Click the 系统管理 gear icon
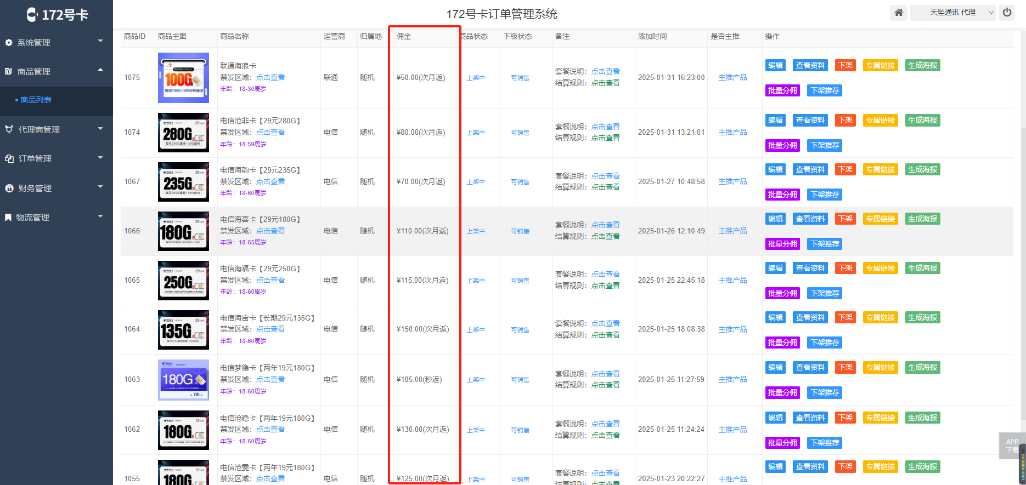 point(9,42)
